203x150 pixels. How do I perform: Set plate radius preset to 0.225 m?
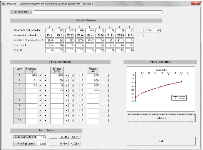tap(75, 144)
